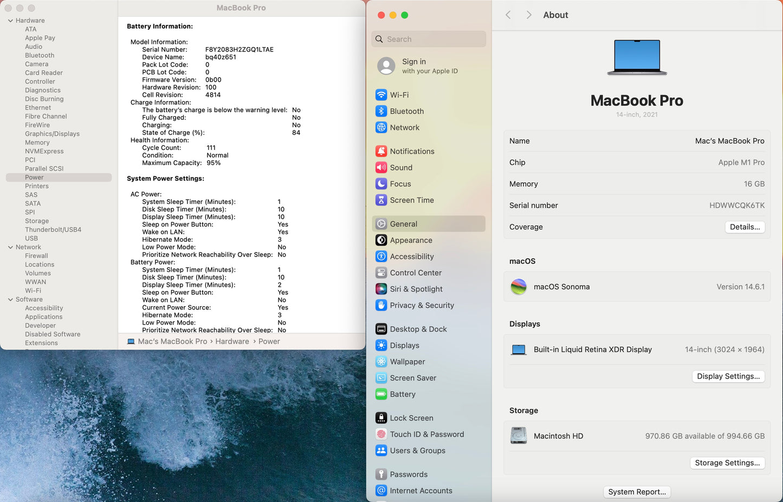Collapse the Hardware section
783x502 pixels.
coord(10,20)
